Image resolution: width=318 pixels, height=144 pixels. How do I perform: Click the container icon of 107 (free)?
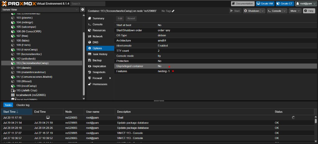point(13,36)
